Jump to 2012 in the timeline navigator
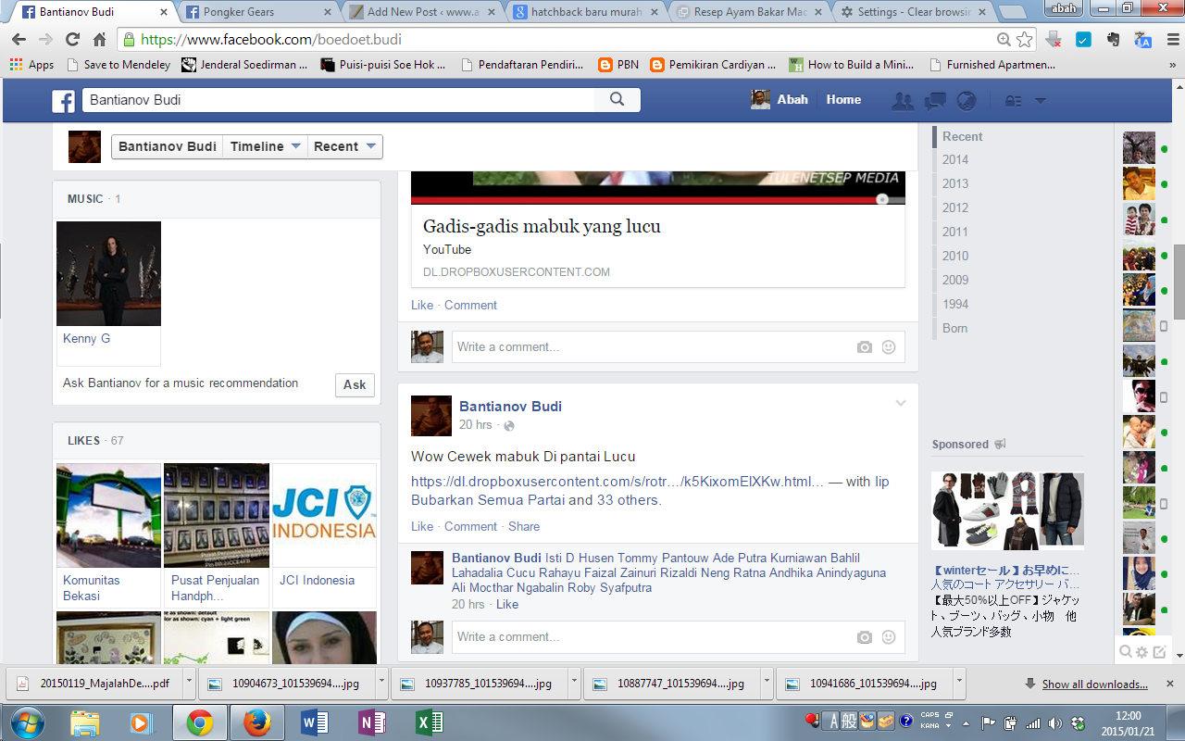 click(955, 207)
